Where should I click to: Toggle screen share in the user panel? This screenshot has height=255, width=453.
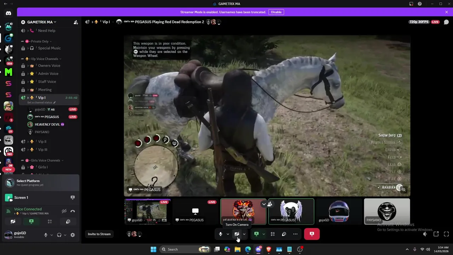click(x=31, y=221)
